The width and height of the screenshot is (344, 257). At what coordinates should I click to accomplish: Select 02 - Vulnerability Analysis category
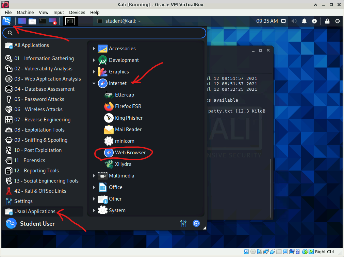(43, 69)
